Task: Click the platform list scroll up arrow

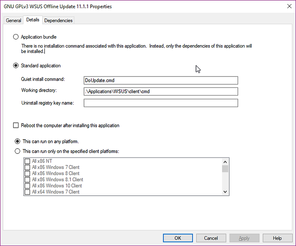Action: [225, 162]
